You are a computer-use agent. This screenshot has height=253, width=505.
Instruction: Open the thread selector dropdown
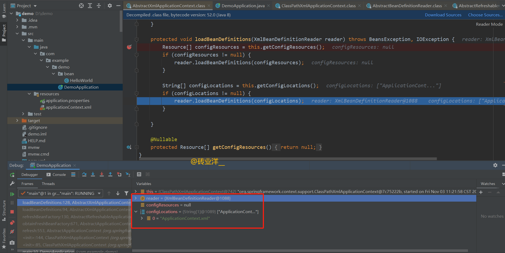60,193
